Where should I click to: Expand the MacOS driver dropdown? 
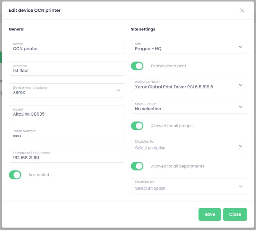coord(188,107)
